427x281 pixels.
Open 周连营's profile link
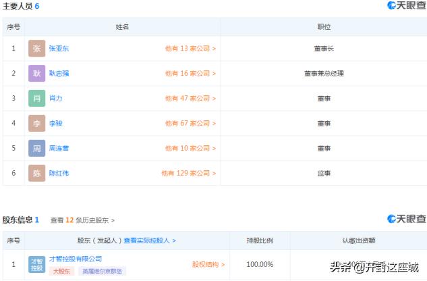click(x=59, y=148)
